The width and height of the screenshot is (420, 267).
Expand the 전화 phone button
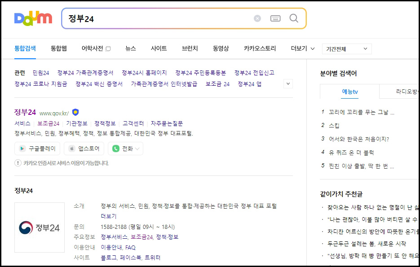tap(125, 149)
